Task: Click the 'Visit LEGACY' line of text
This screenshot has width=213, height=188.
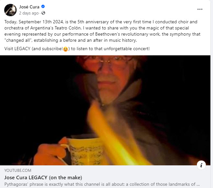Action: (77, 49)
